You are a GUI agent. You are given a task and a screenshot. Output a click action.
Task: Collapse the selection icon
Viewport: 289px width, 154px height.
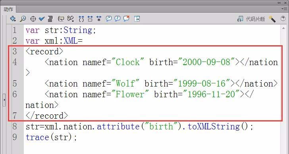(90, 19)
